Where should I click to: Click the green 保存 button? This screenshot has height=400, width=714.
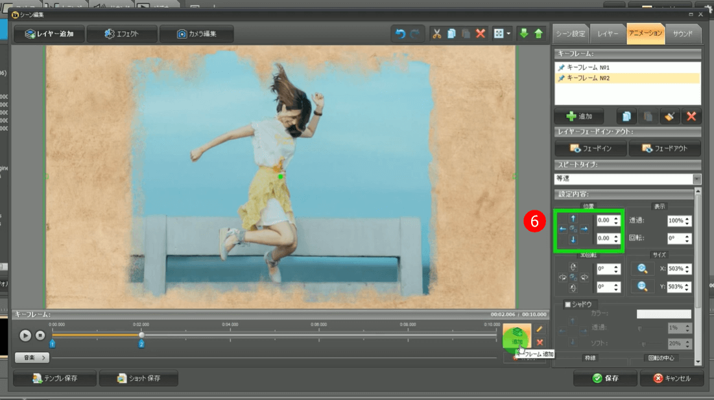[x=604, y=378]
